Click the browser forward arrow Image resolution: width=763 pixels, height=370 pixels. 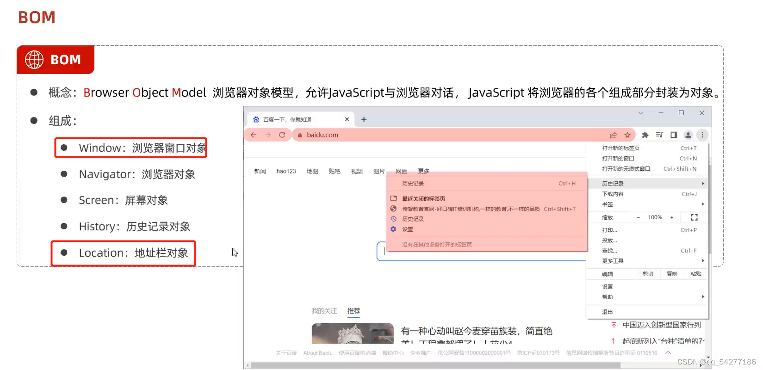pyautogui.click(x=268, y=135)
